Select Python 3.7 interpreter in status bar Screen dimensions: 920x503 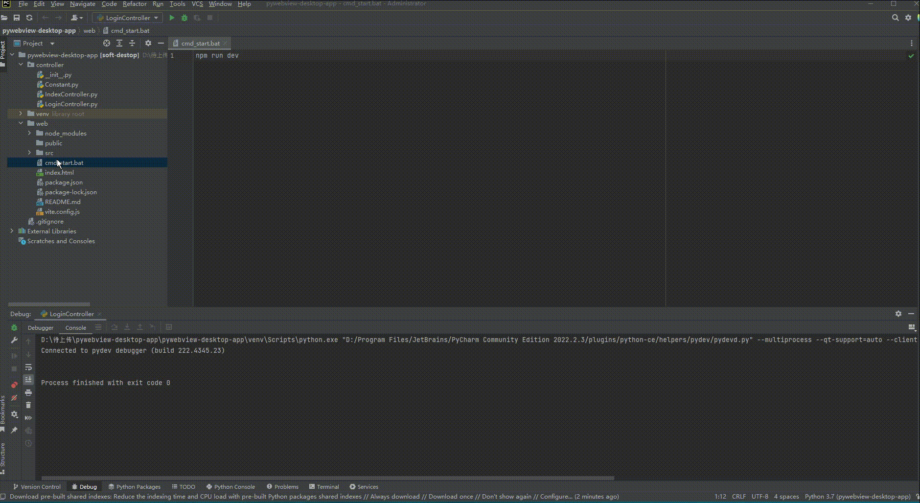click(856, 496)
